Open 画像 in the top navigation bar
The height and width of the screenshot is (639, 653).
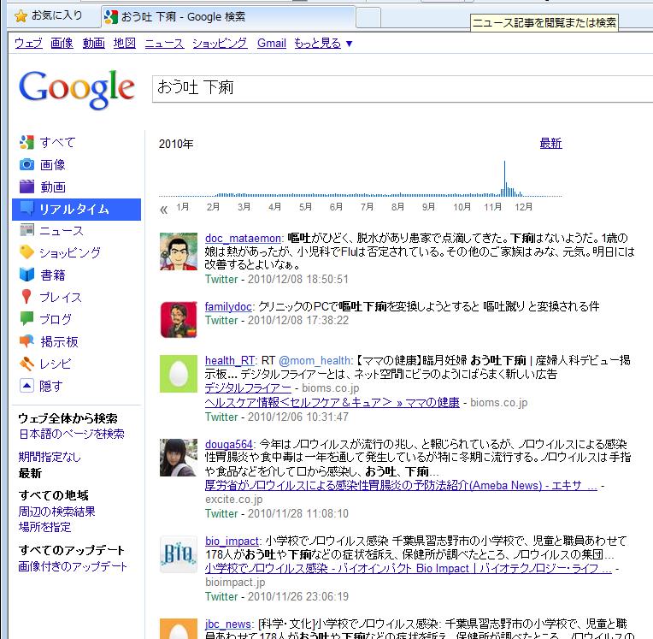62,43
